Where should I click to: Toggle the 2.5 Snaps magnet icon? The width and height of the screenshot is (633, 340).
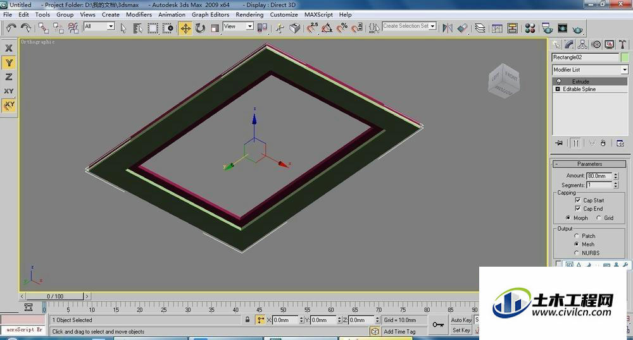[312, 28]
